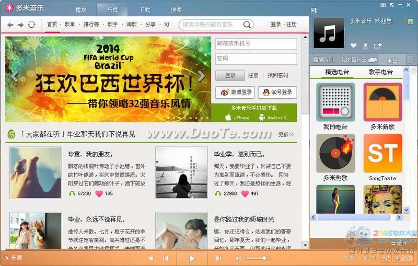Click the 注册 link in top bar
This screenshot has width=418, height=266.
pos(292,25)
